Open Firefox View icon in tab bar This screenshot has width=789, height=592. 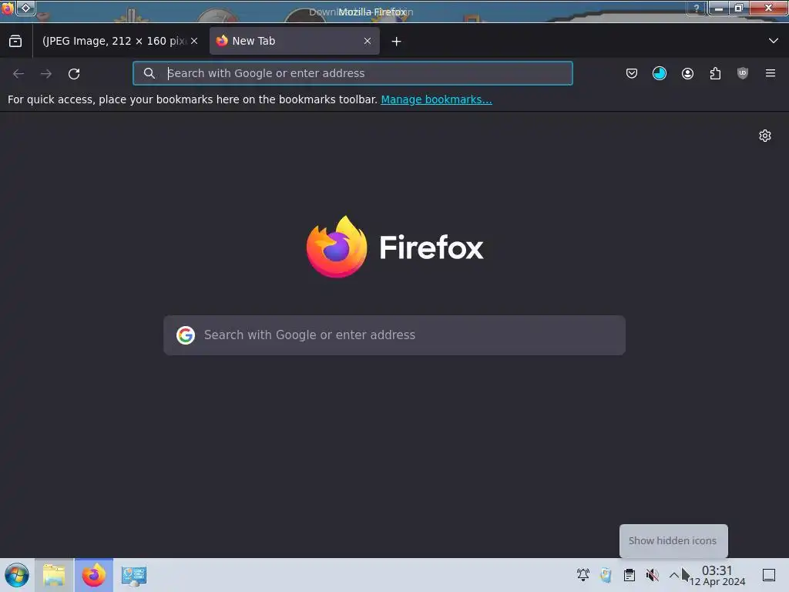click(15, 41)
